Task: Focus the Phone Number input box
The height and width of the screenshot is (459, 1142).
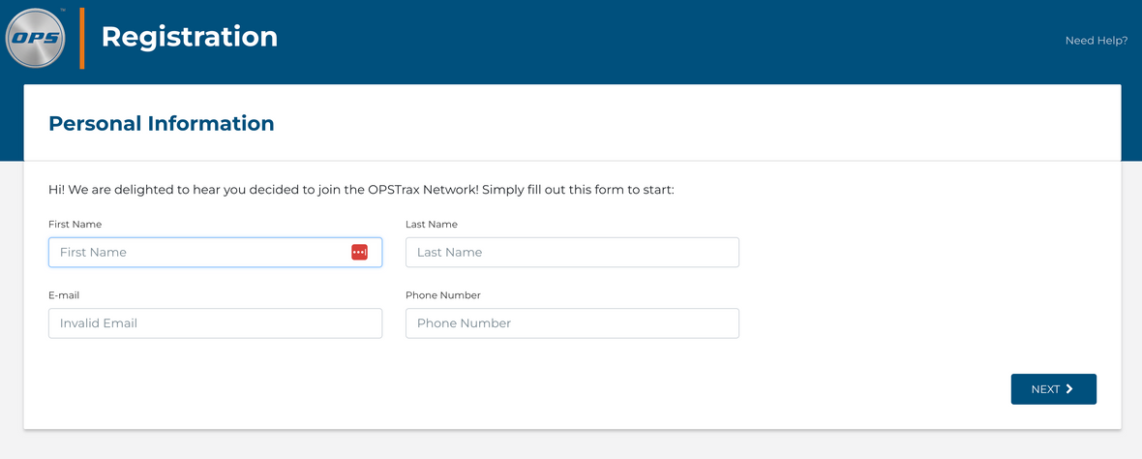Action: pyautogui.click(x=571, y=323)
